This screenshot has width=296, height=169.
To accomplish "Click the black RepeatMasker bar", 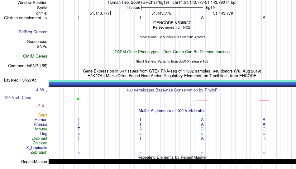I will (x=172, y=162).
